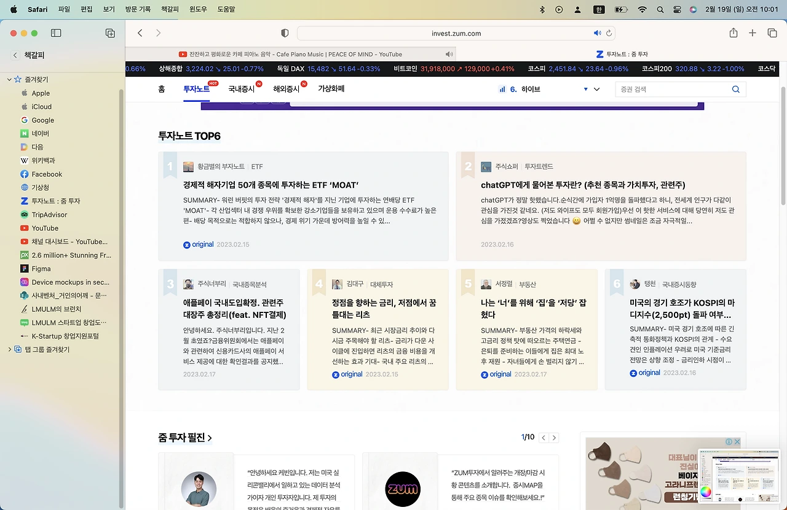Click the 케빈 author profile photo
787x510 pixels.
[199, 489]
